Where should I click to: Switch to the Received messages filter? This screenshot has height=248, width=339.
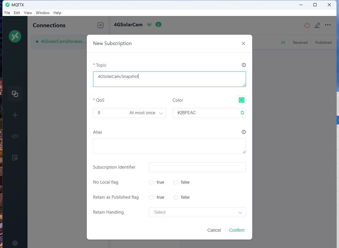[300, 43]
